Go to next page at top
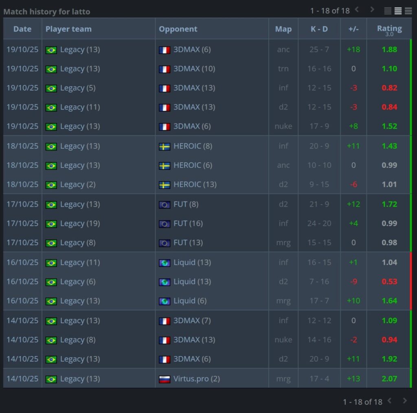Image resolution: width=417 pixels, height=413 pixels. pyautogui.click(x=372, y=10)
